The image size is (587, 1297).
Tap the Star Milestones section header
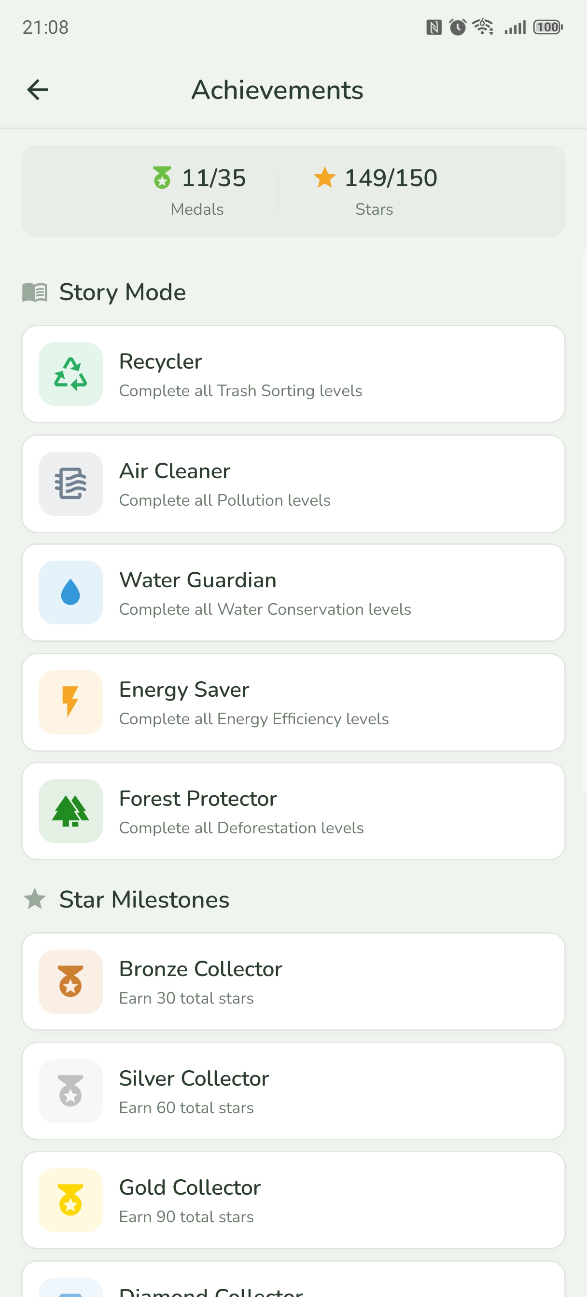click(x=143, y=899)
